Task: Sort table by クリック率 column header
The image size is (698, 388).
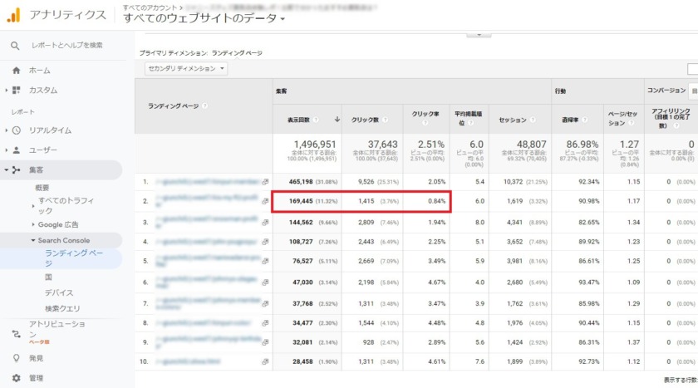Action: click(425, 114)
